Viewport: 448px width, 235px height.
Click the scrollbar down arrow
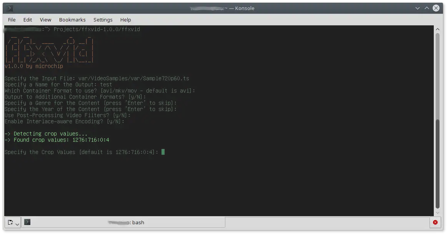tap(438, 213)
